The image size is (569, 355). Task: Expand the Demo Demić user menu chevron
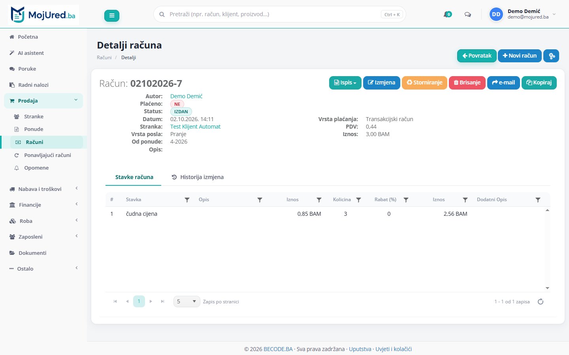(x=554, y=14)
